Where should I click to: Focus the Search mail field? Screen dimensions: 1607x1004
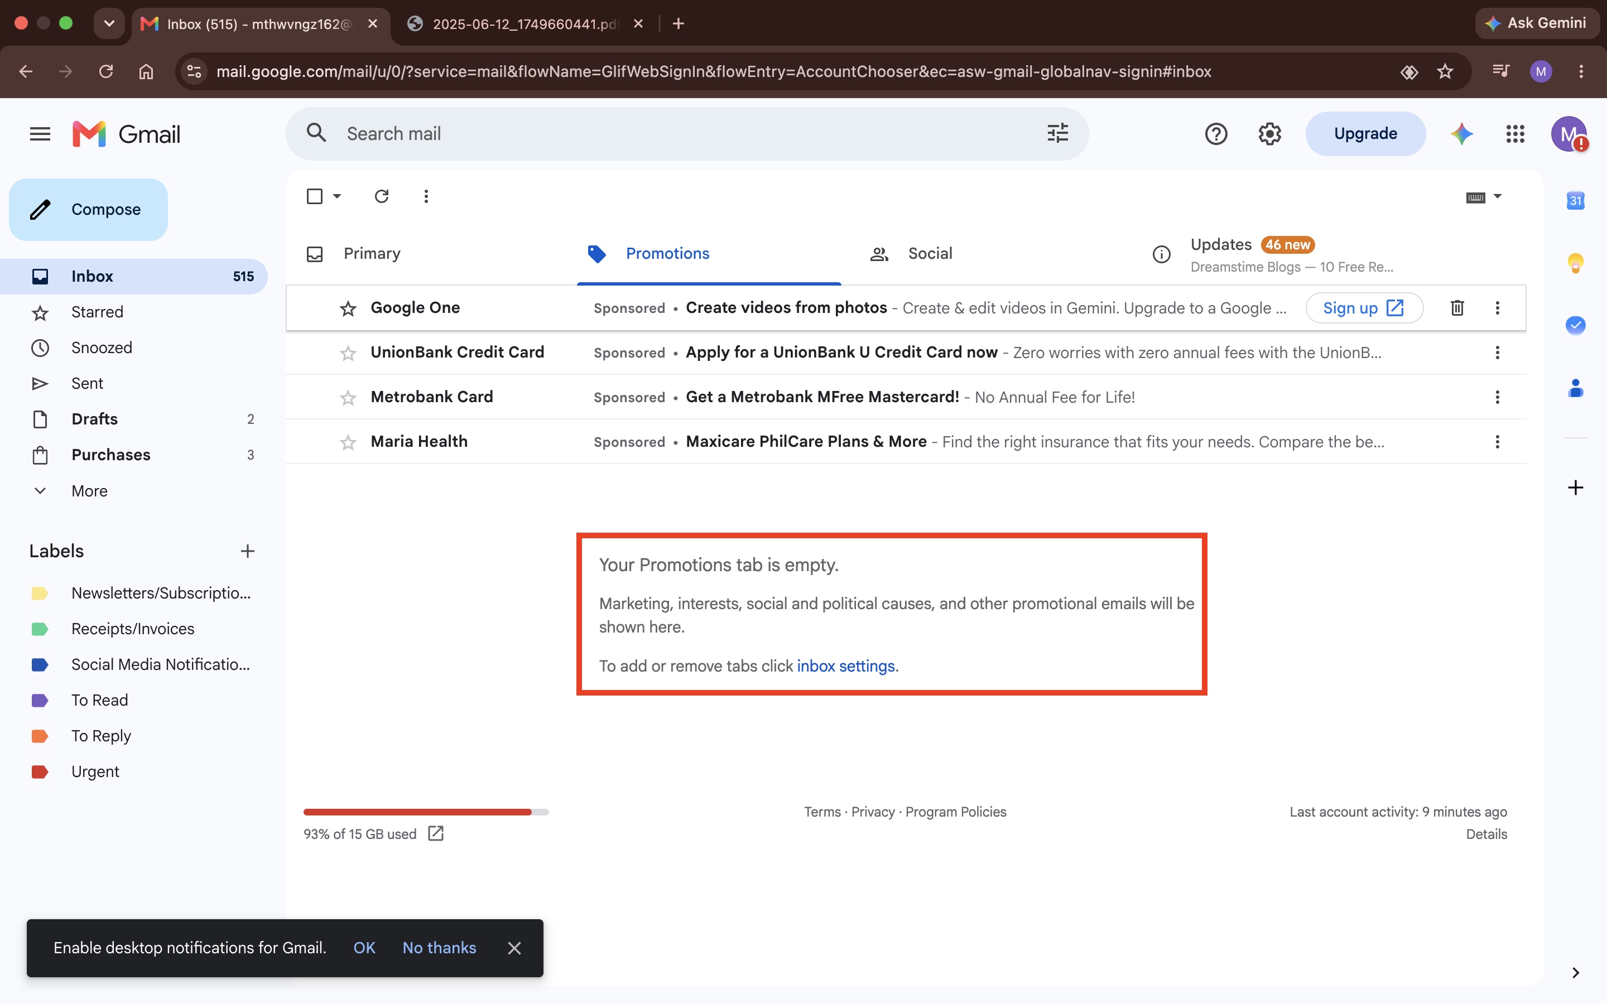coord(687,133)
